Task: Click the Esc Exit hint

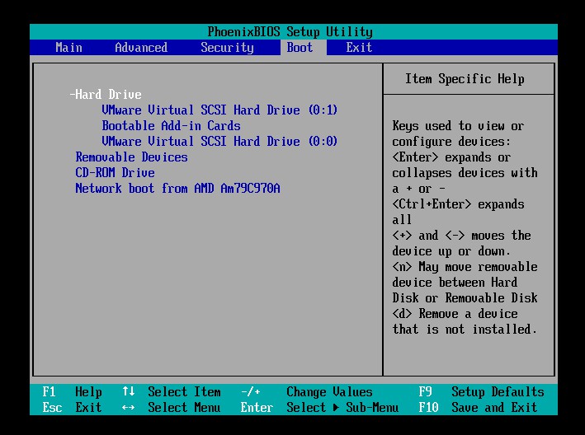Action: (x=72, y=408)
